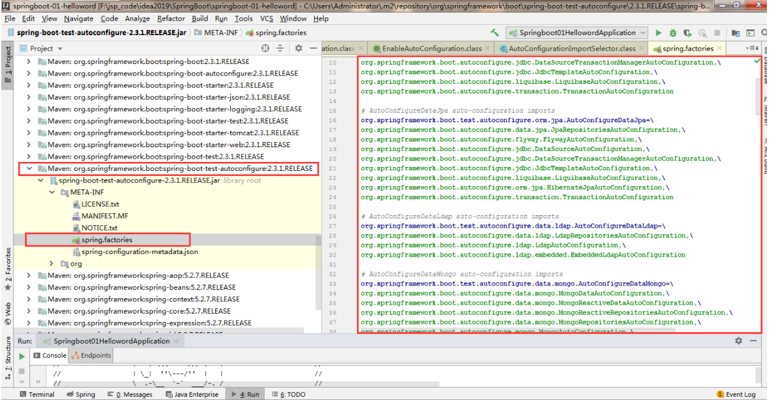Image resolution: width=781 pixels, height=400 pixels.
Task: Select NOTICE.txt file
Action: (94, 228)
